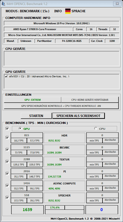Click the PI score value 2016
The width and height of the screenshot is (123, 222).
pyautogui.click(x=27, y=171)
